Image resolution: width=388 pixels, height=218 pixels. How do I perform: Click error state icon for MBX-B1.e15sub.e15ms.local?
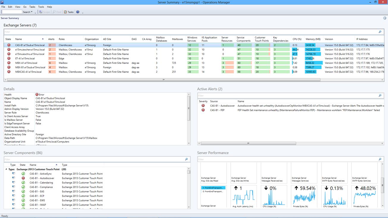tap(9, 67)
